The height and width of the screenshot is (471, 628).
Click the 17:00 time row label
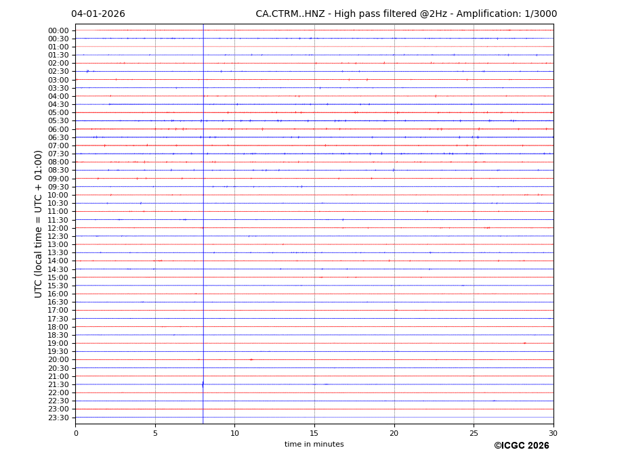coord(58,311)
